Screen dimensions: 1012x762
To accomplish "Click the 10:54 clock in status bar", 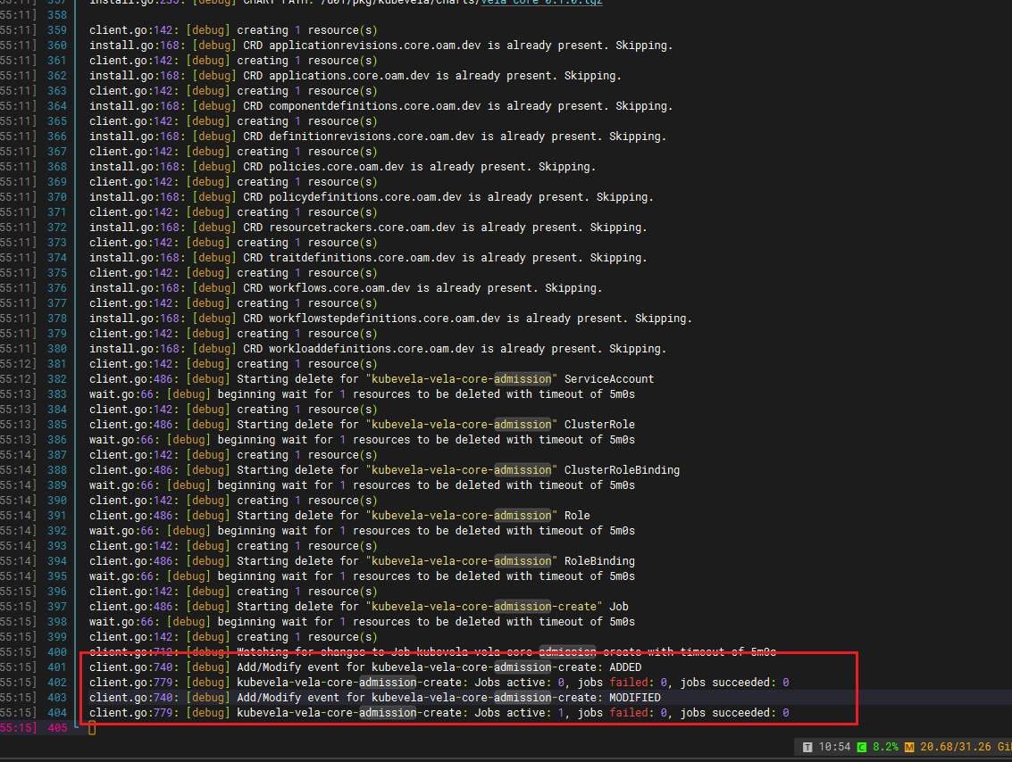I will tap(834, 747).
